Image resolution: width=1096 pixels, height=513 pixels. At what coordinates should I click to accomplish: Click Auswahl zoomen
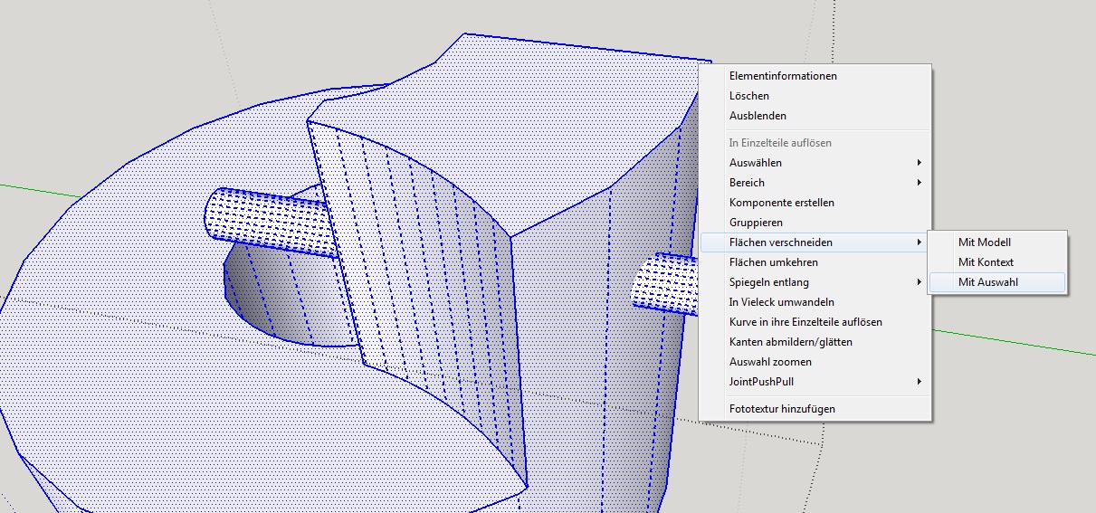[x=770, y=362]
